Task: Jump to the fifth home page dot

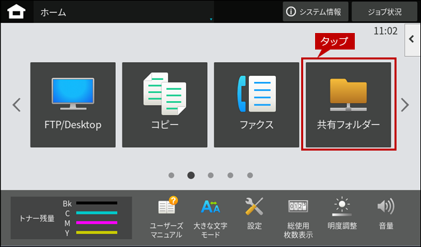Action: 250,175
